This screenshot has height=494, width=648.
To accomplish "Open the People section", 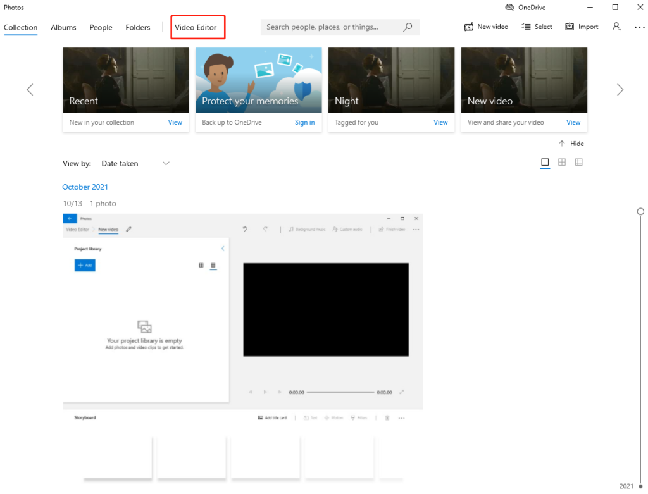I will (101, 27).
